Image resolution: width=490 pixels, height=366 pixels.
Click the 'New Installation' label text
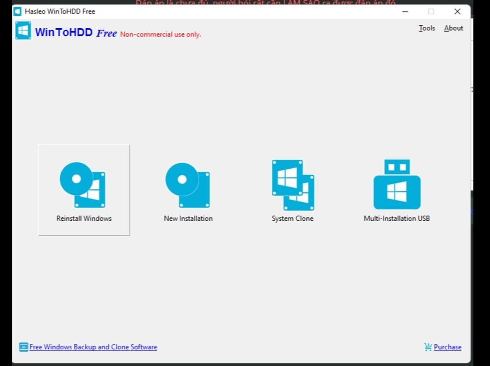click(188, 218)
